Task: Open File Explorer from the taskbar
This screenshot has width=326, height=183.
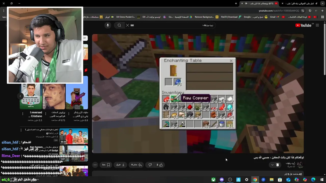Action: click(x=271, y=180)
